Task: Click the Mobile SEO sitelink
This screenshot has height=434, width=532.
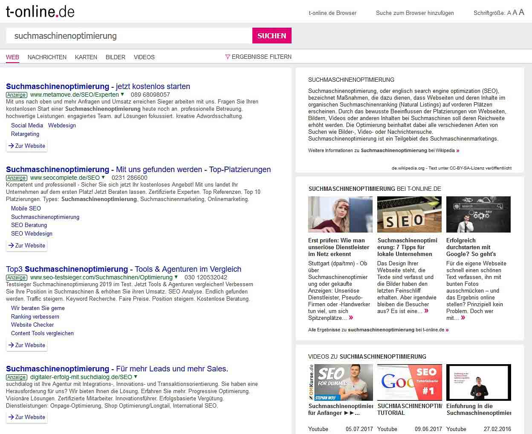Action: pyautogui.click(x=26, y=208)
